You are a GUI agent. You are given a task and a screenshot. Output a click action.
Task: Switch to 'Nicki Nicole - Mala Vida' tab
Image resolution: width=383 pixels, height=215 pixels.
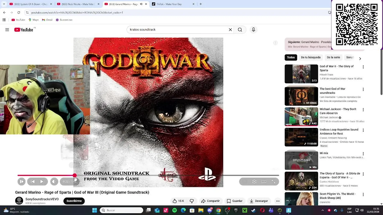(x=78, y=4)
